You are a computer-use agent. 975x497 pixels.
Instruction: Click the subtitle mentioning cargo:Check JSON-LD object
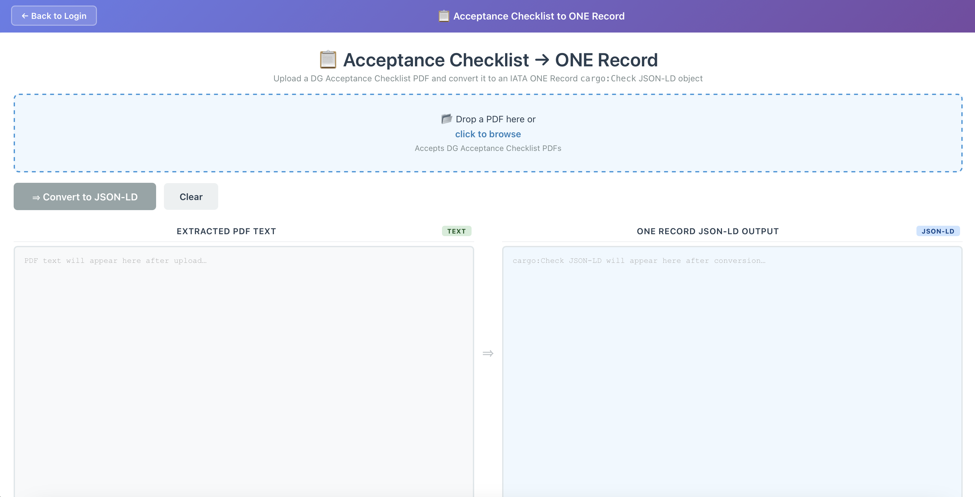(x=487, y=78)
